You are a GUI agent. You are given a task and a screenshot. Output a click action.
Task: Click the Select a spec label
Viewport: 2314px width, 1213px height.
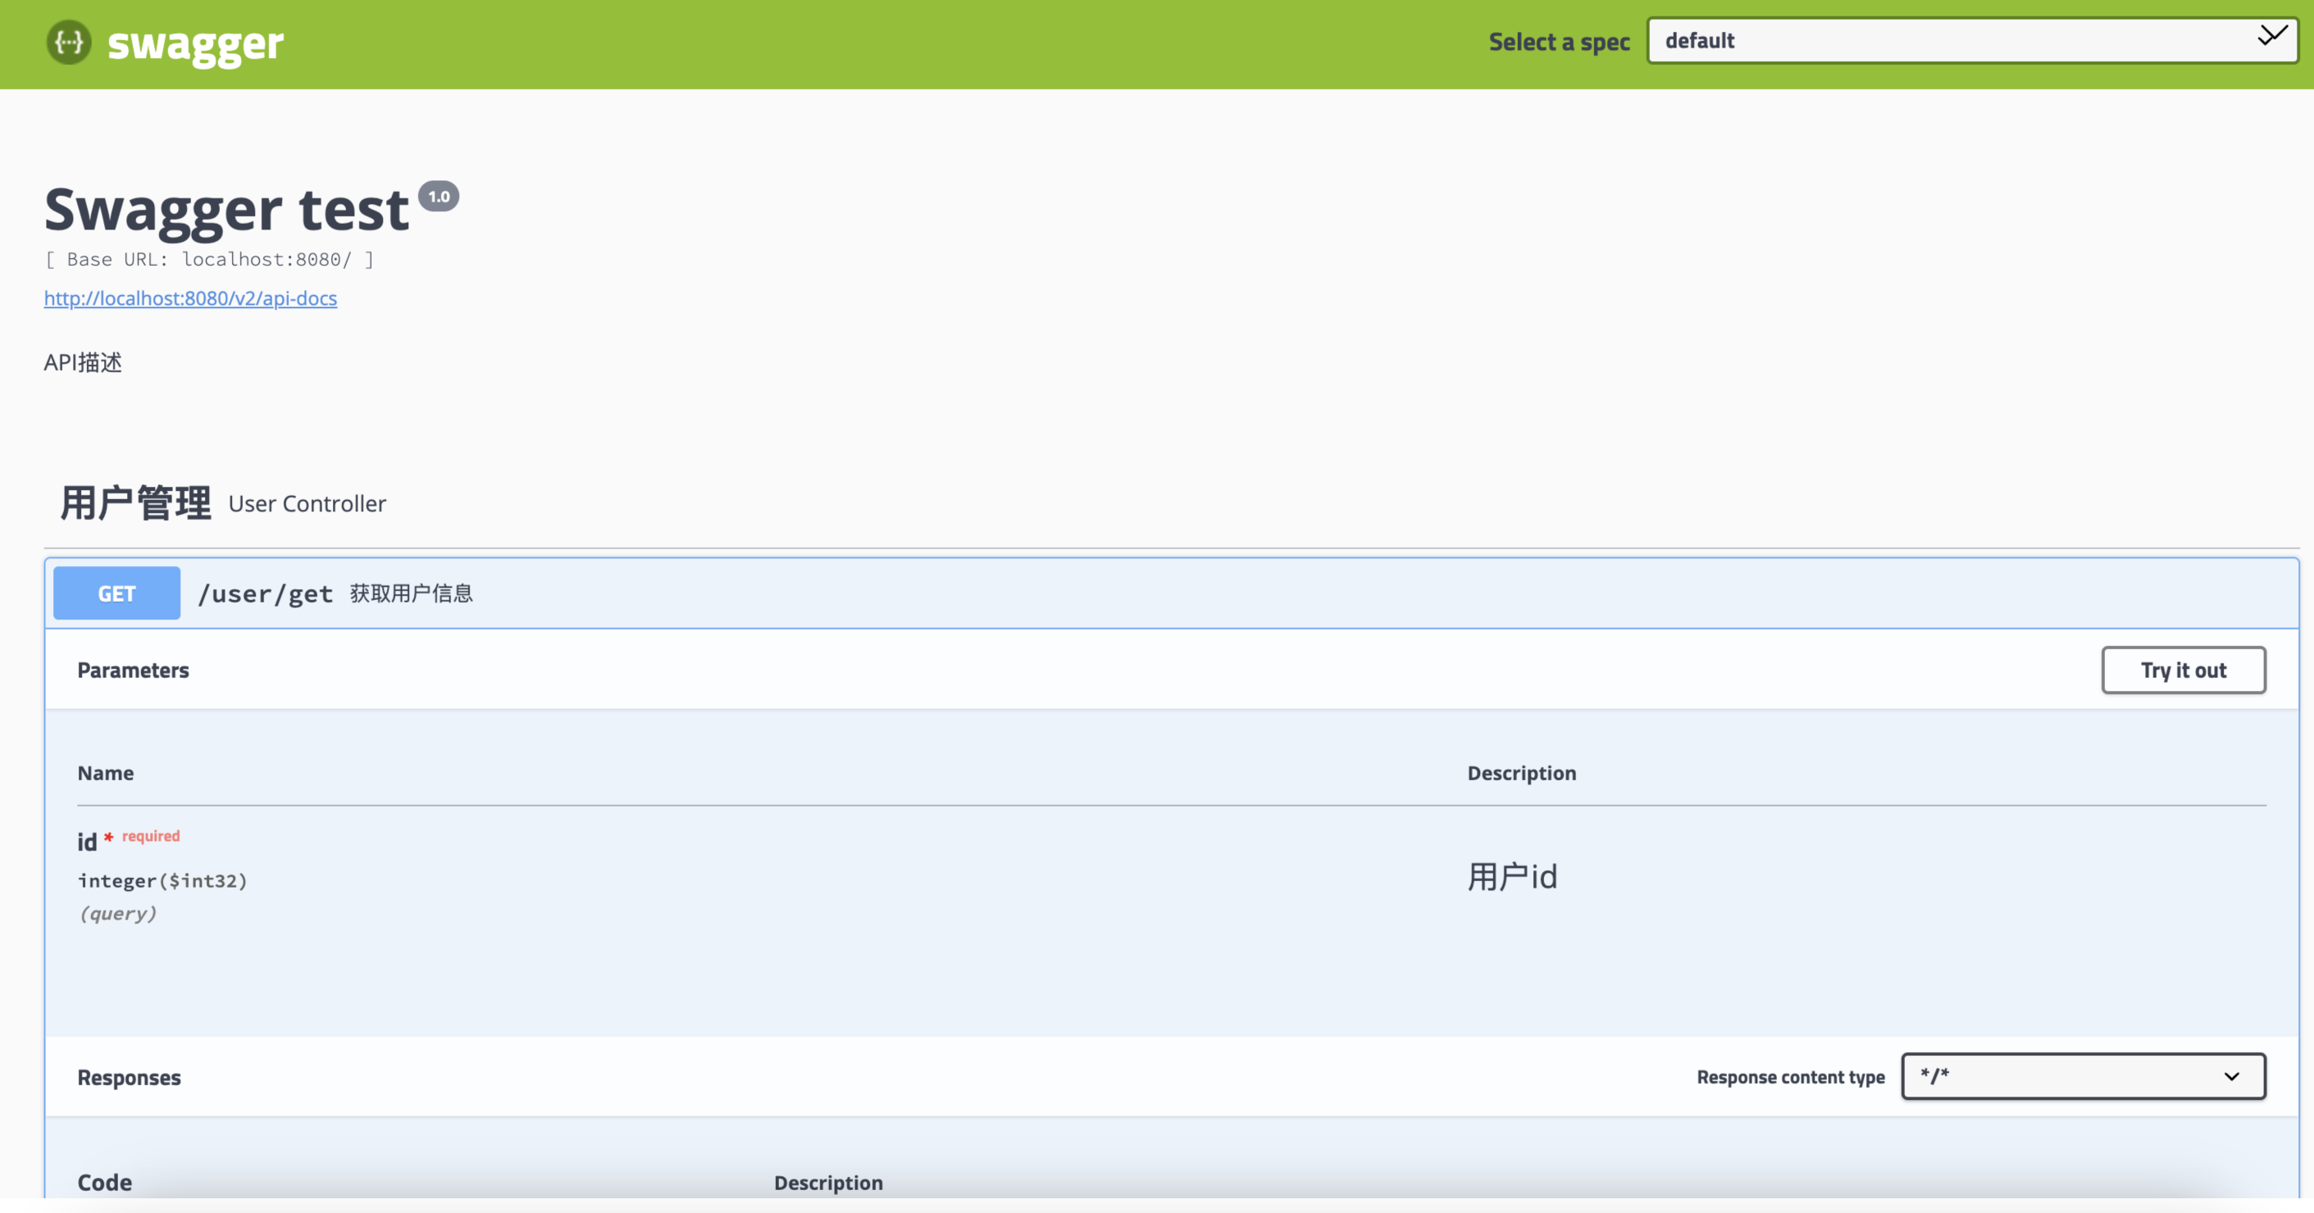coord(1559,41)
